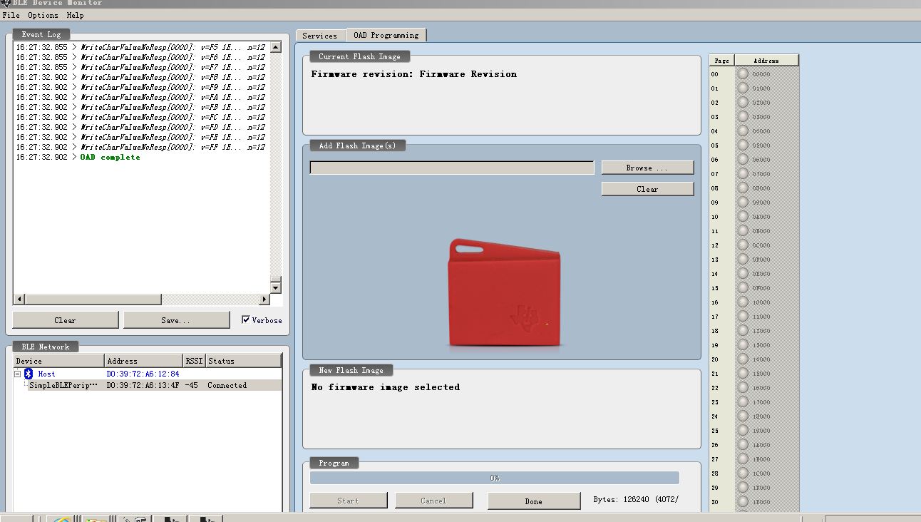Click the RSSI column header
This screenshot has height=522, width=921.
[194, 361]
